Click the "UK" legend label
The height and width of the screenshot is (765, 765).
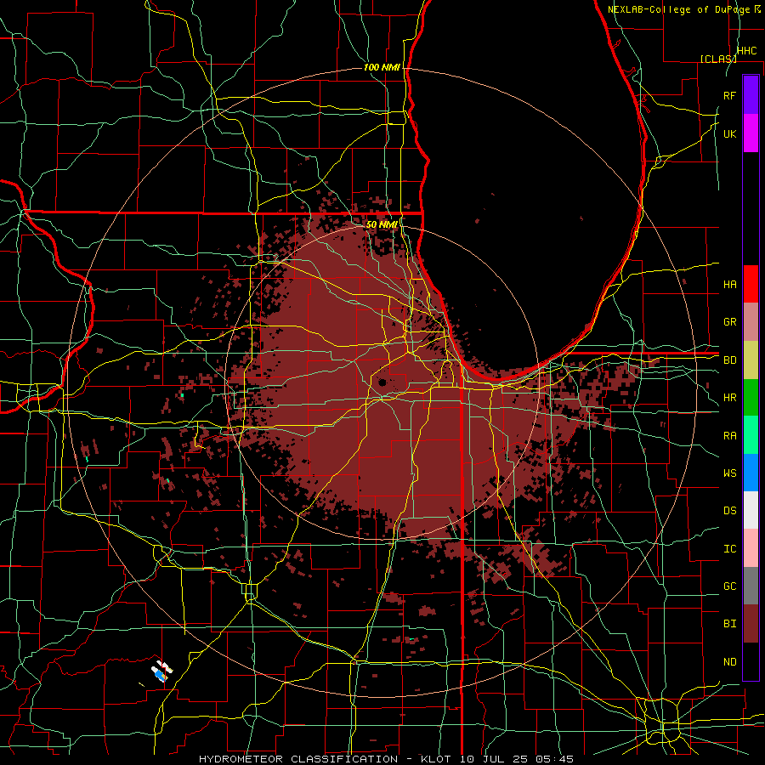[729, 133]
